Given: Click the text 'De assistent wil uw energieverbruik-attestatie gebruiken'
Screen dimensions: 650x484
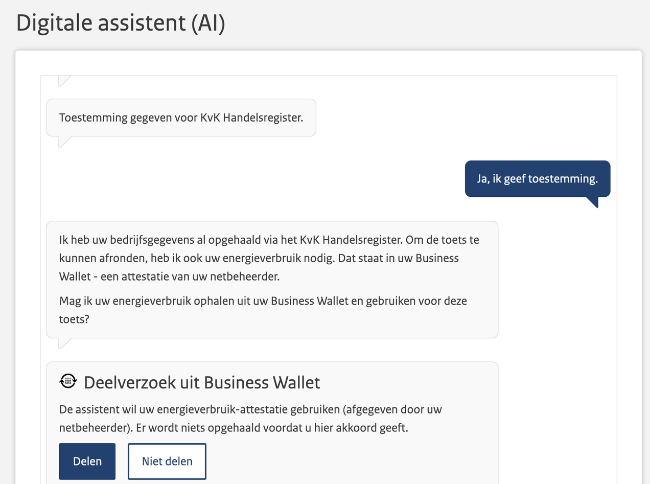Looking at the screenshot, I should [250, 419].
